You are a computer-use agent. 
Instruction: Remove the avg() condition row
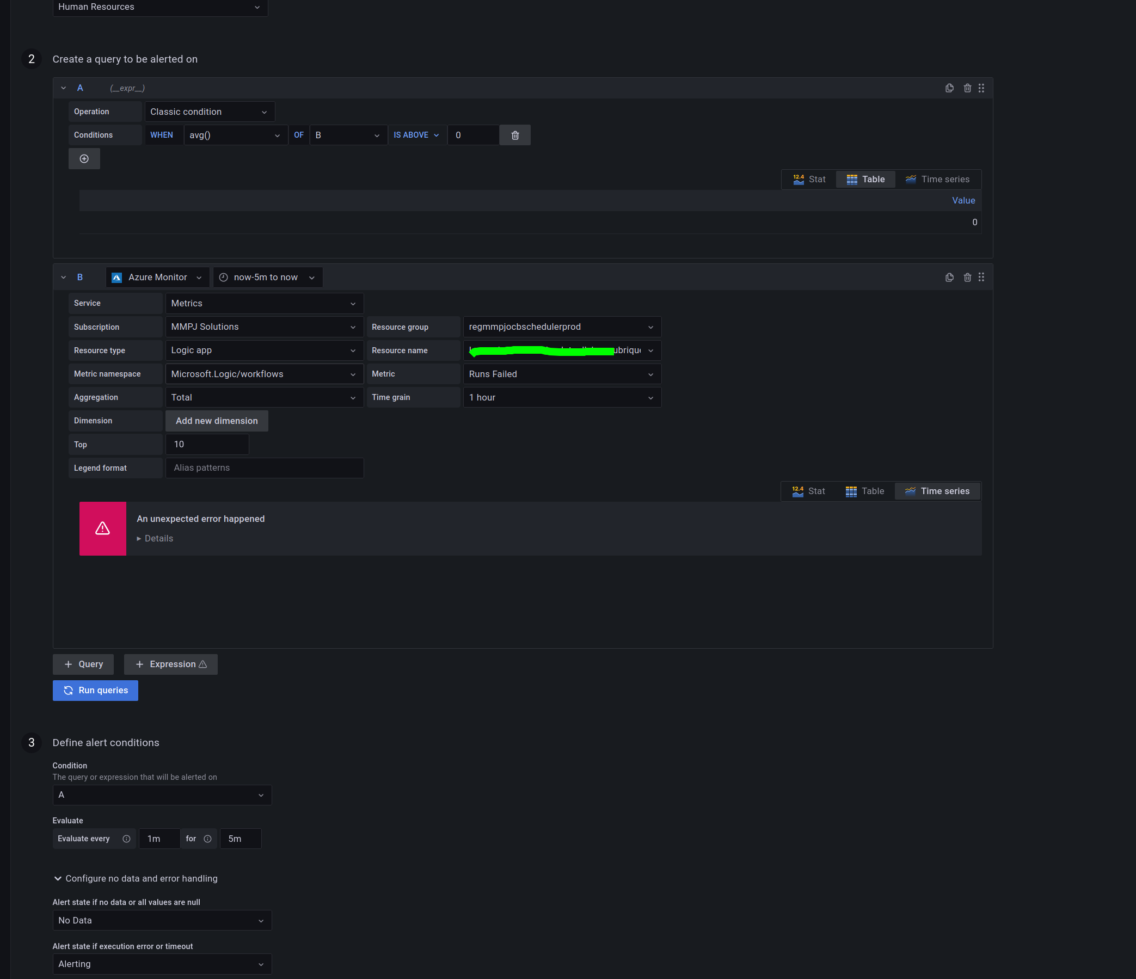515,136
